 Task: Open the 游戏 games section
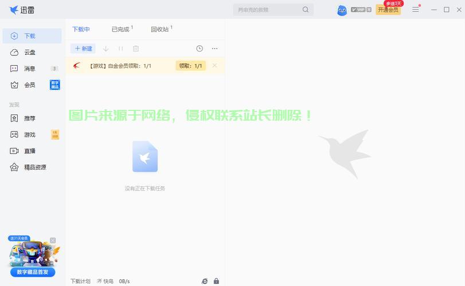[32, 134]
